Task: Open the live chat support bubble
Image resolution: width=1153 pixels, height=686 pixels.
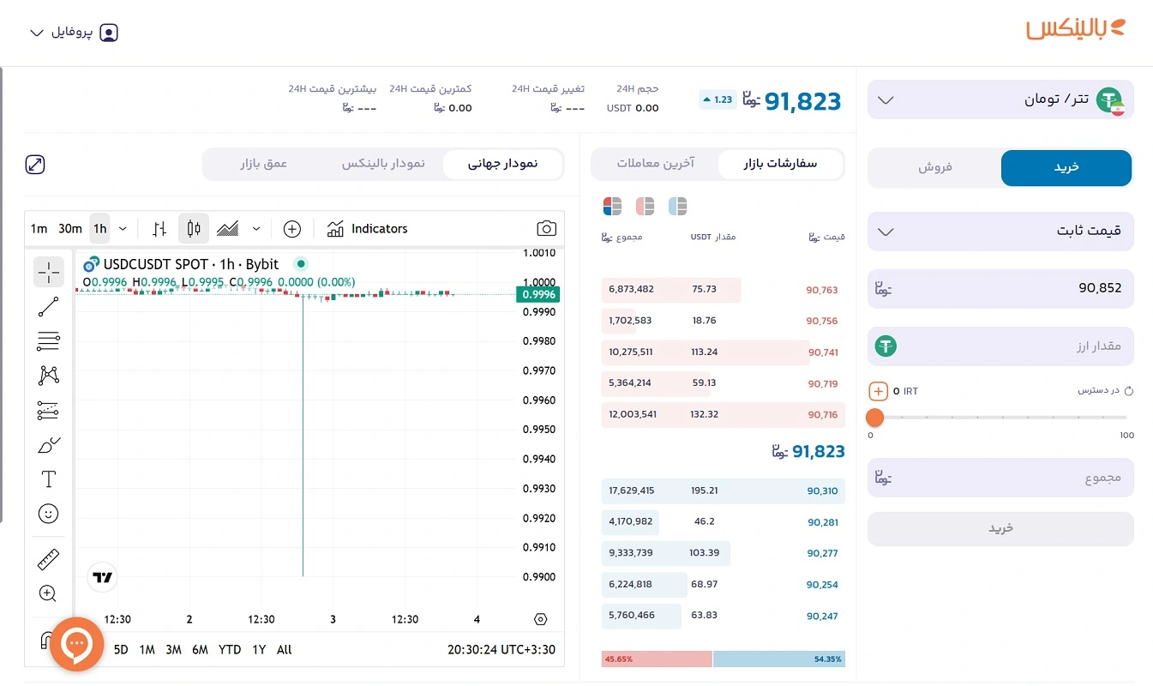Action: [77, 643]
